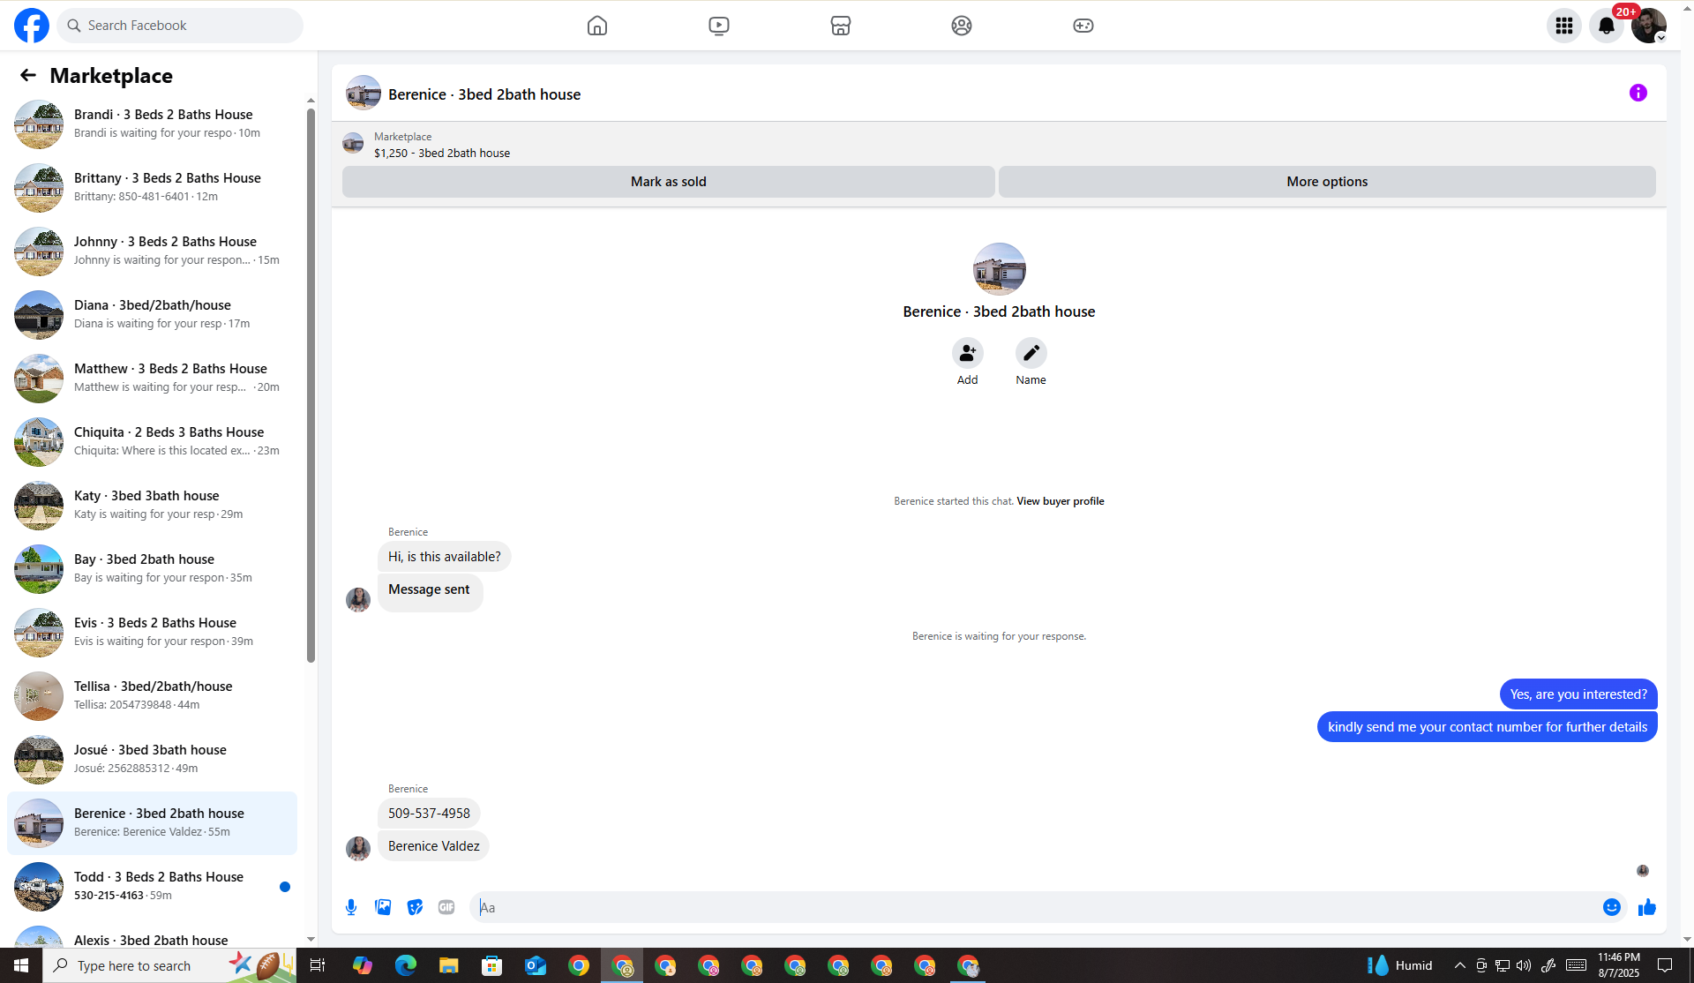Go back using Marketplace arrow

tap(28, 76)
